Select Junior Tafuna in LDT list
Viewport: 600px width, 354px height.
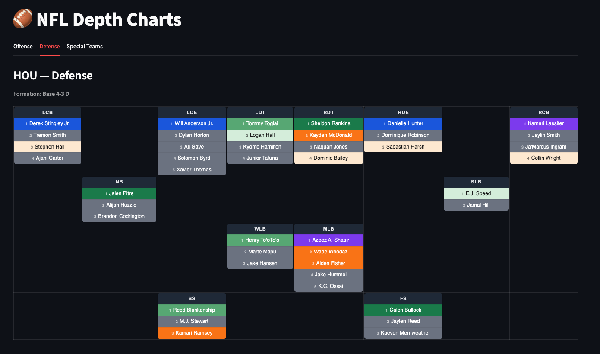tap(260, 158)
